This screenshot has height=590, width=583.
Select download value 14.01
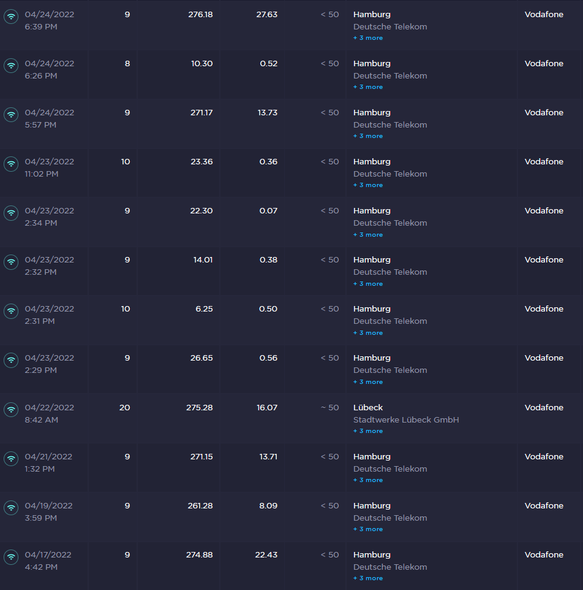point(203,260)
